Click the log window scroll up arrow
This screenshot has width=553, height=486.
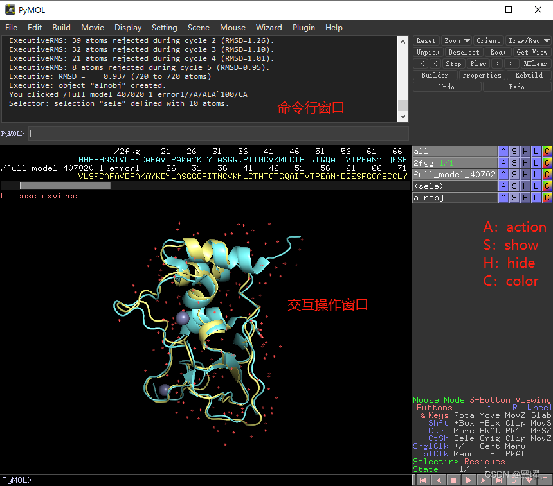click(403, 42)
